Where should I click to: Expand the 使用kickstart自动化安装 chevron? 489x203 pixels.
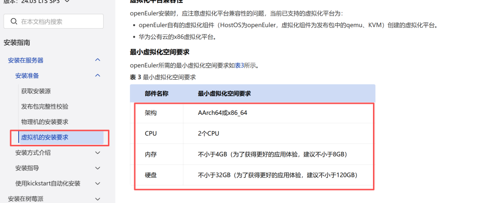coord(97,183)
